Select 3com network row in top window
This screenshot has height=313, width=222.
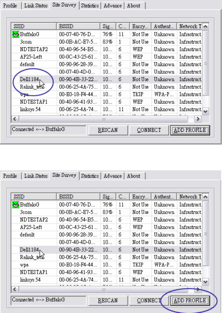click(x=107, y=42)
